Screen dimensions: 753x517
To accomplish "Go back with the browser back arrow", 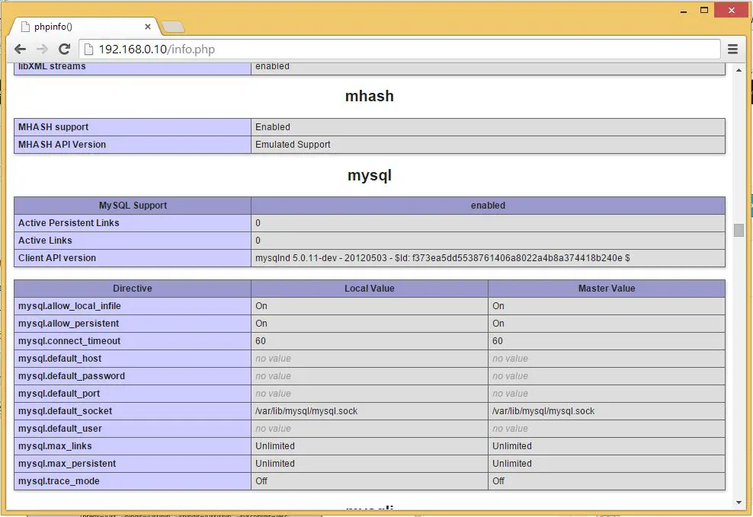I will pos(20,49).
